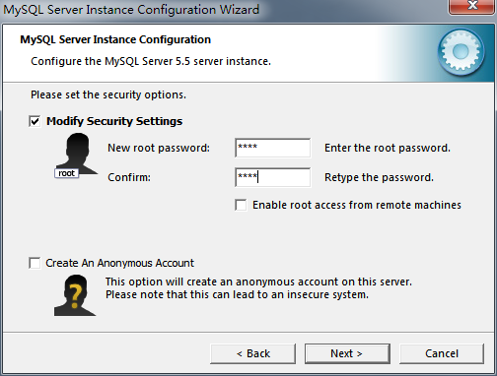Click the MySQL Server Instance Configuration heading
The height and width of the screenshot is (376, 497).
pos(115,39)
